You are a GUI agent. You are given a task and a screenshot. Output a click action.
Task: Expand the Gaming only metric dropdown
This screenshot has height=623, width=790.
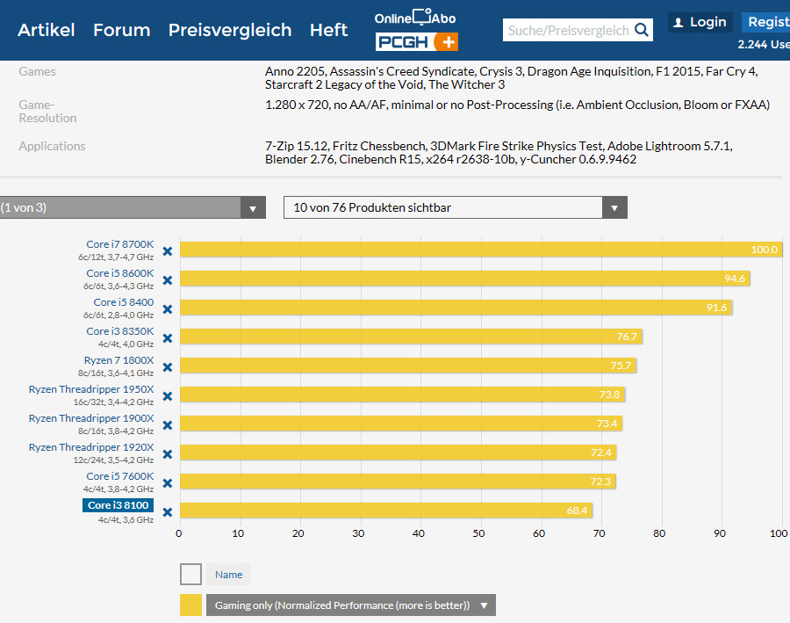(x=350, y=605)
